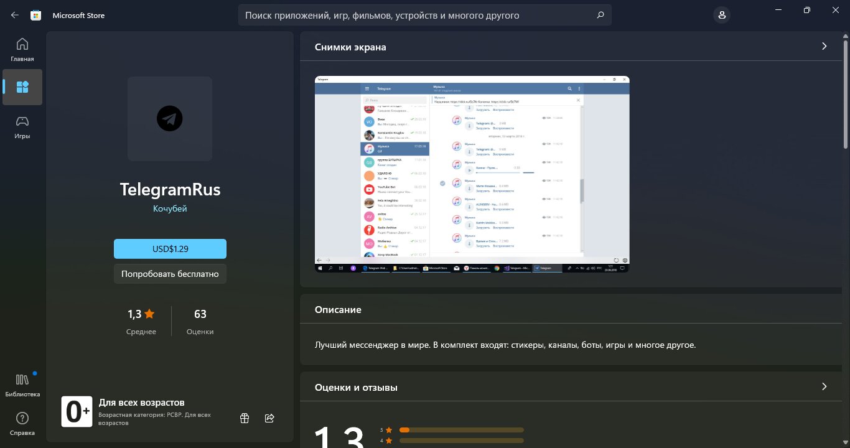Click the TelegramRus app logo icon
850x448 pixels.
click(x=170, y=119)
